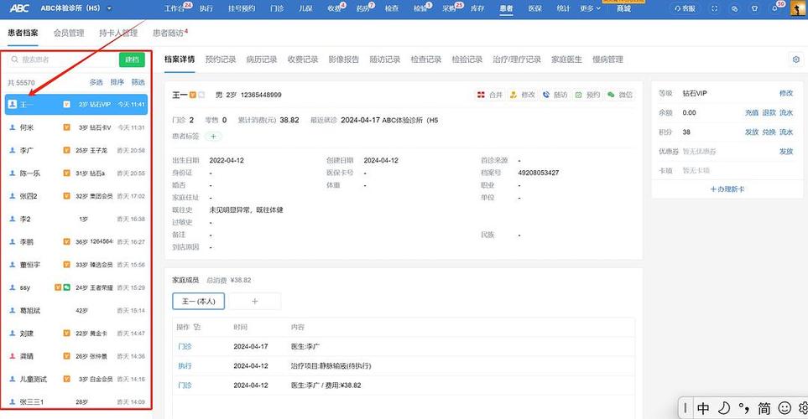Open 筛选 filter options
Viewport: 808px width, 419px height.
coord(138,82)
